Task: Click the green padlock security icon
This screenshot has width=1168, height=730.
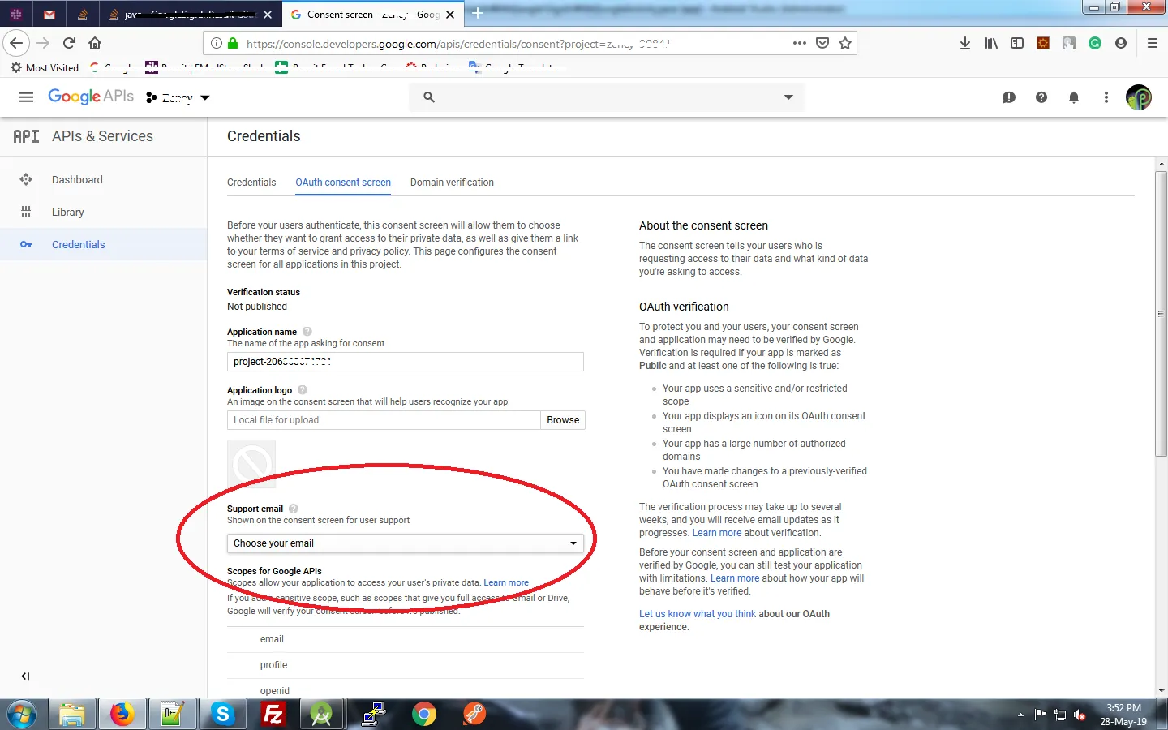Action: [233, 44]
